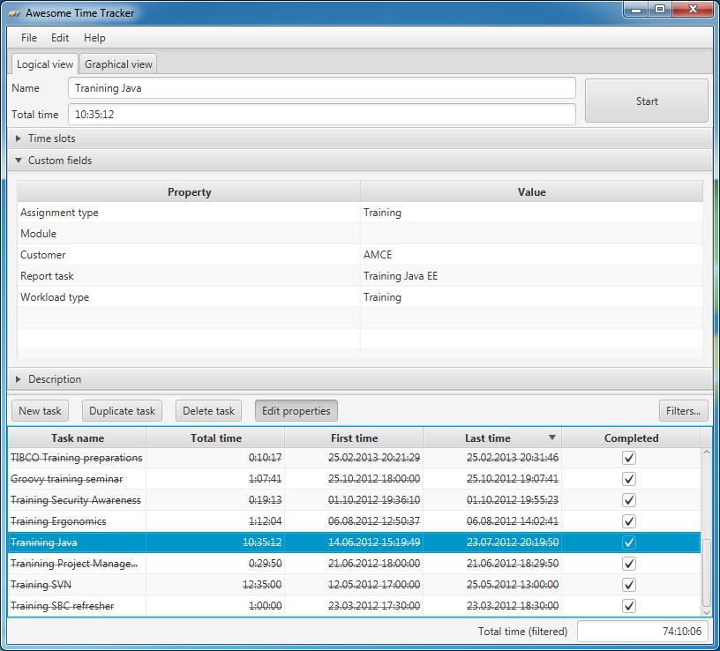720x651 pixels.
Task: Select the Assignment type property row
Action: 360,213
